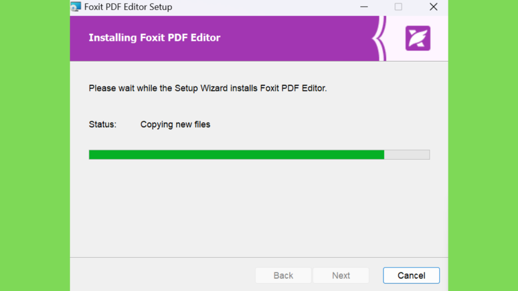
Task: Click empty dialog area below the progress bar
Action: click(259, 208)
